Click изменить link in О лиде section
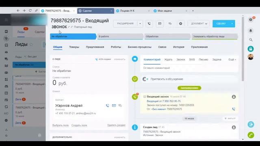Viewport: 260px width, 146px height. (119, 59)
